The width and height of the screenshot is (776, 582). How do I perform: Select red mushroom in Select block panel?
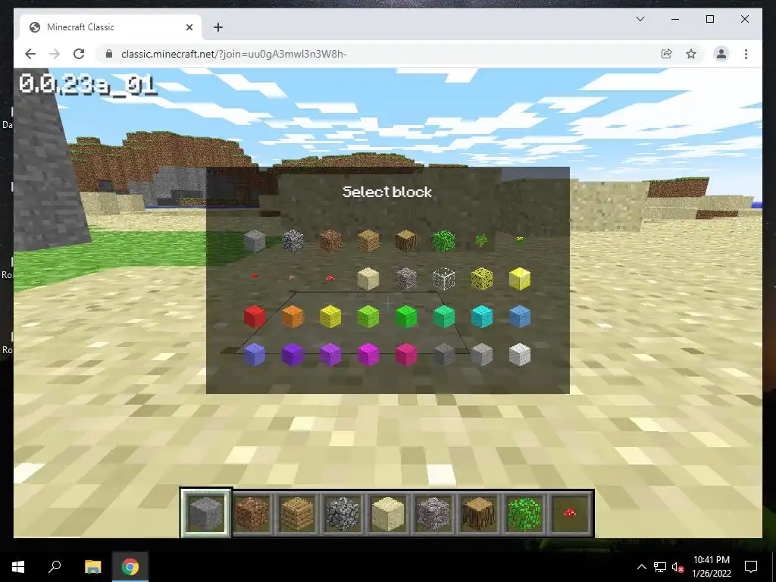pos(330,279)
